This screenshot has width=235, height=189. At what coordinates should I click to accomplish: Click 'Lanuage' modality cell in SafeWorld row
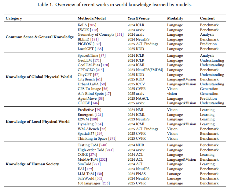tap(174, 179)
